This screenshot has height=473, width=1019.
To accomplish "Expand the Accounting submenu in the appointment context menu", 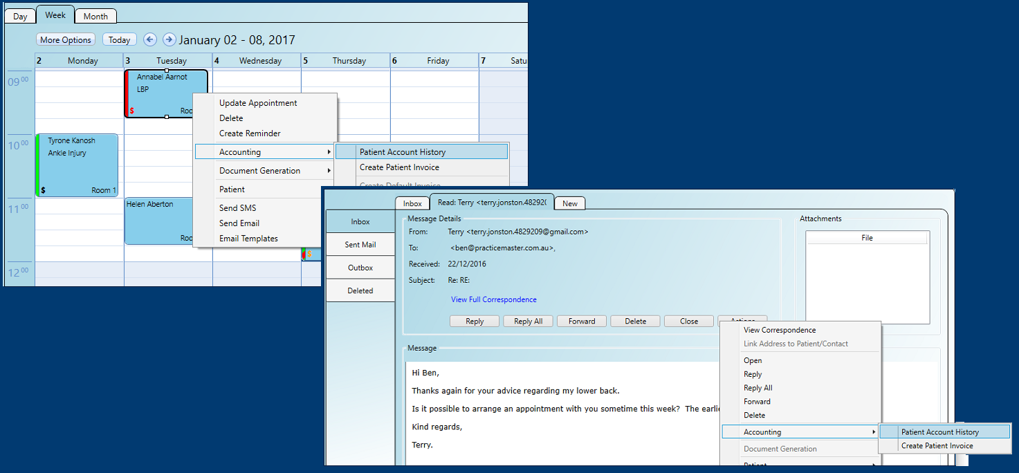I will point(264,151).
